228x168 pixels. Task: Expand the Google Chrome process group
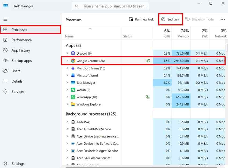(x=67, y=61)
